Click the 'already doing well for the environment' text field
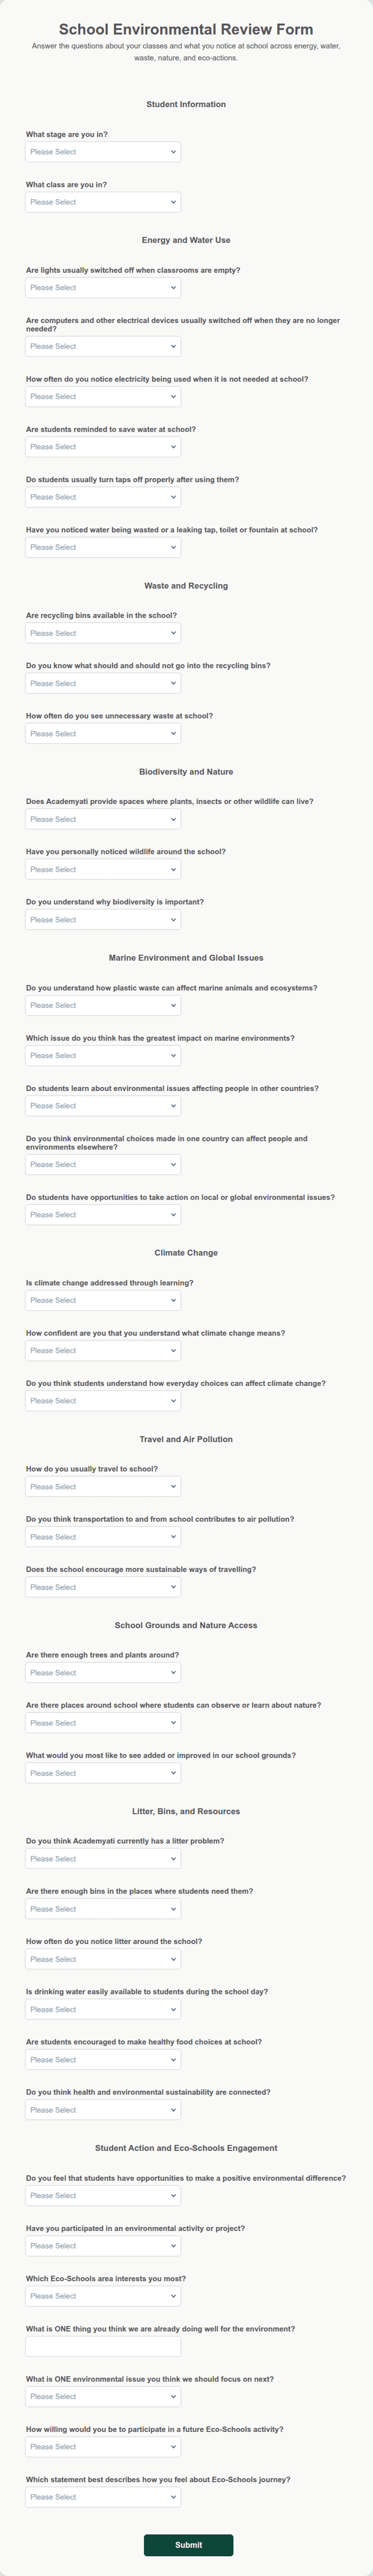Image resolution: width=373 pixels, height=2576 pixels. (x=103, y=2346)
